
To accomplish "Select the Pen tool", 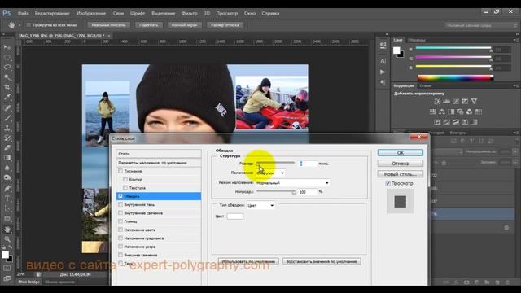I will tap(7, 188).
